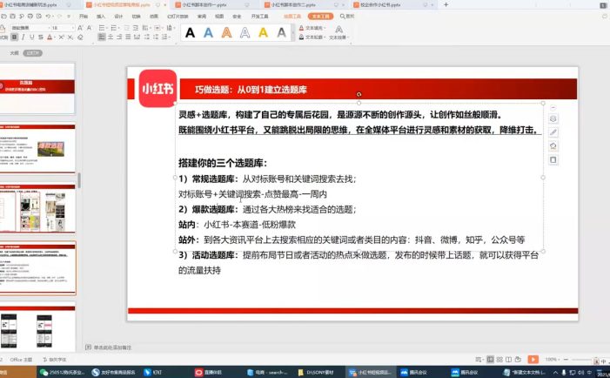Collapse the floating side toolbar with minus icon
Image resolution: width=610 pixels, height=378 pixels.
(x=553, y=108)
